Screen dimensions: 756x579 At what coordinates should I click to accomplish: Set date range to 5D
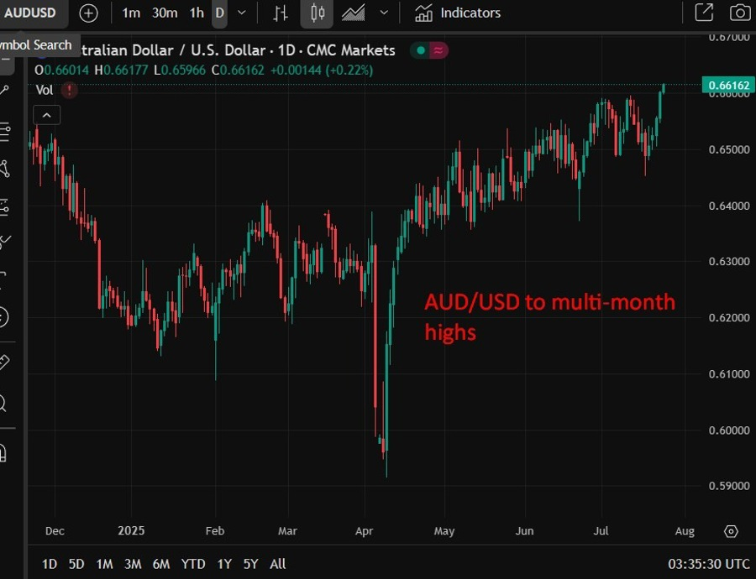(x=76, y=564)
